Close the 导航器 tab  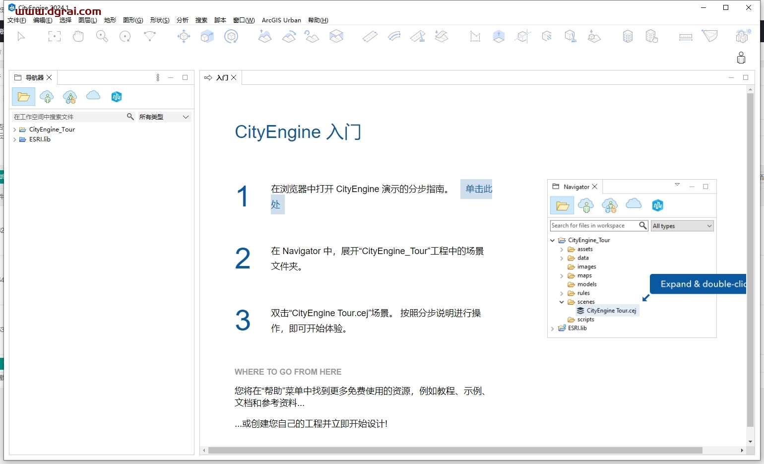click(x=49, y=77)
